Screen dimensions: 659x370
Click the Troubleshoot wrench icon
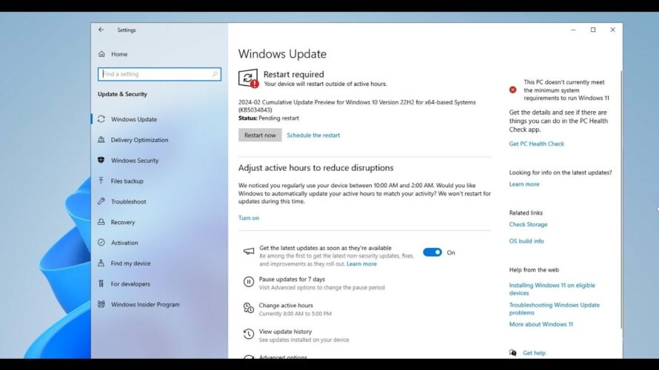[x=101, y=201]
